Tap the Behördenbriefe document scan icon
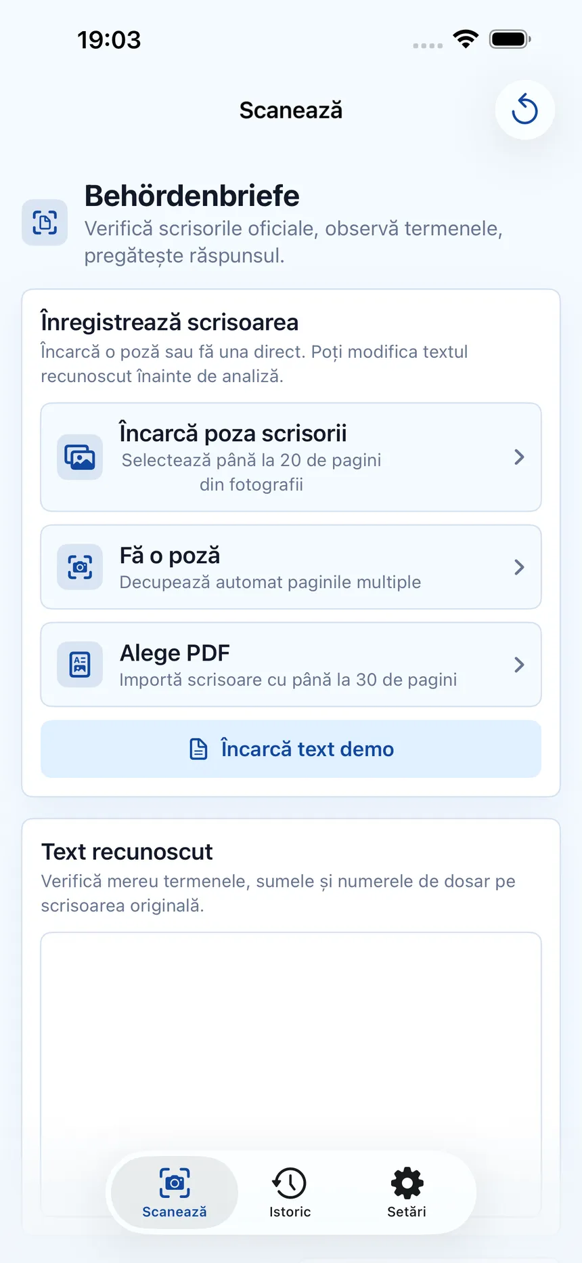The image size is (582, 1263). [45, 222]
